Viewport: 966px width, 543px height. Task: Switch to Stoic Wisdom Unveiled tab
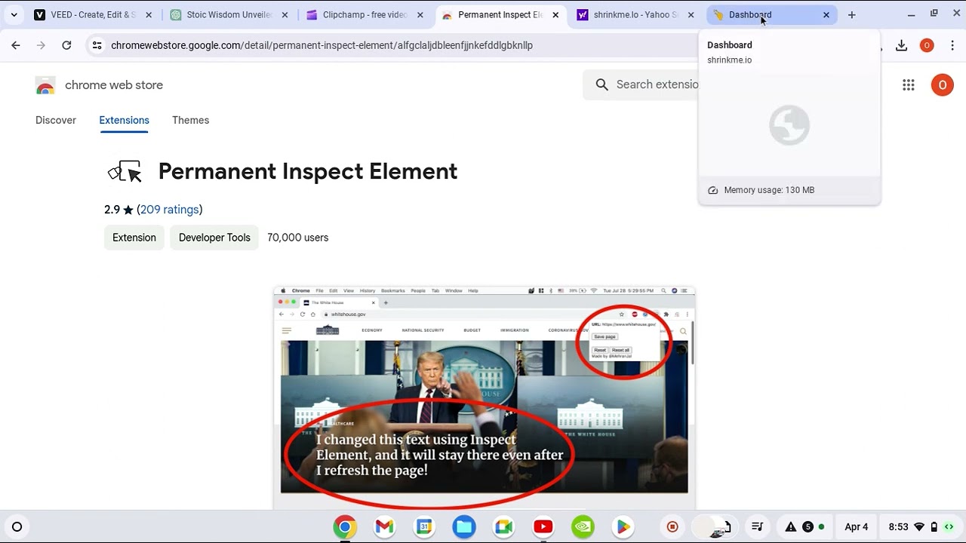coord(228,14)
